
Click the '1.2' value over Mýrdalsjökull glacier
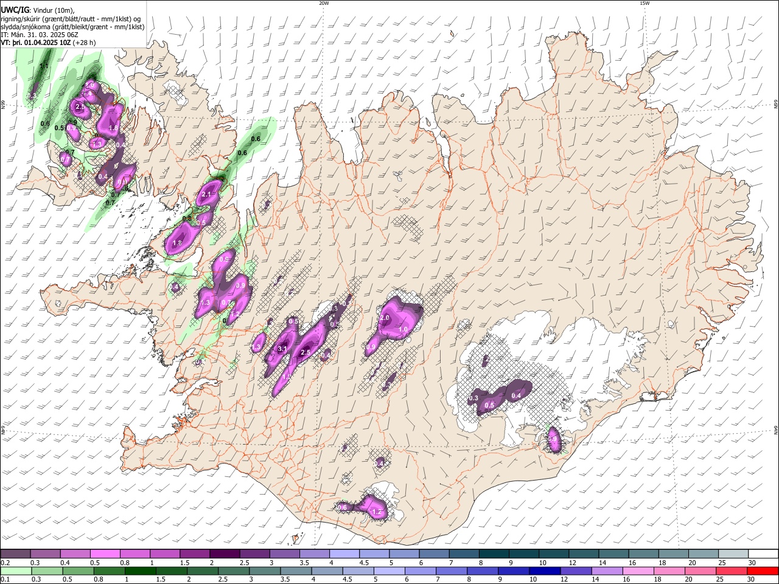(377, 512)
